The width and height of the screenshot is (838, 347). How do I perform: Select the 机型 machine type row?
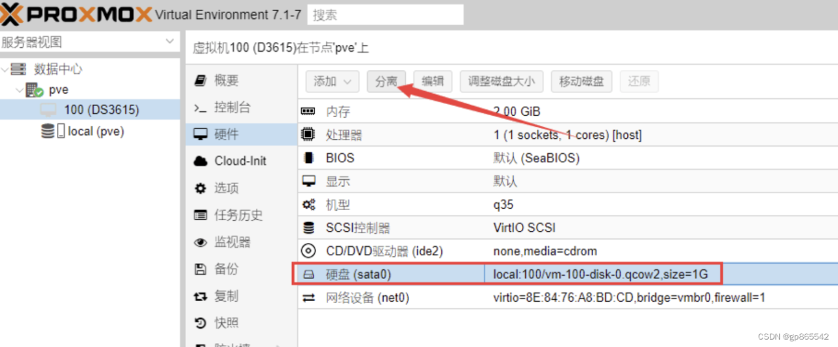tap(568, 205)
